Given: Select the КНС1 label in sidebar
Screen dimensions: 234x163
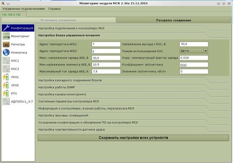Looking at the screenshot, I should pyautogui.click(x=15, y=61).
